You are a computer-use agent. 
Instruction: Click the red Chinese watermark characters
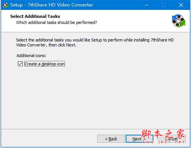tap(163, 134)
